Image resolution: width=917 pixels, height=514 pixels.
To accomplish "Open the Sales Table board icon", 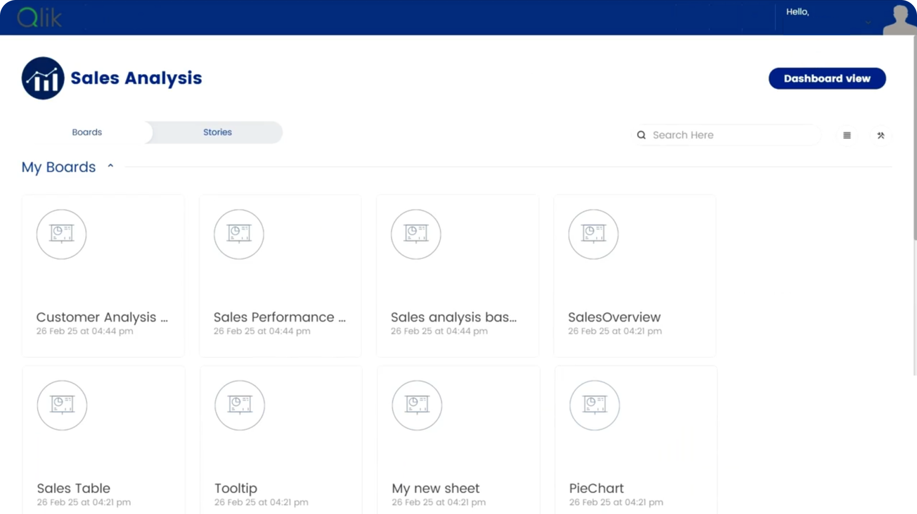I will point(62,405).
